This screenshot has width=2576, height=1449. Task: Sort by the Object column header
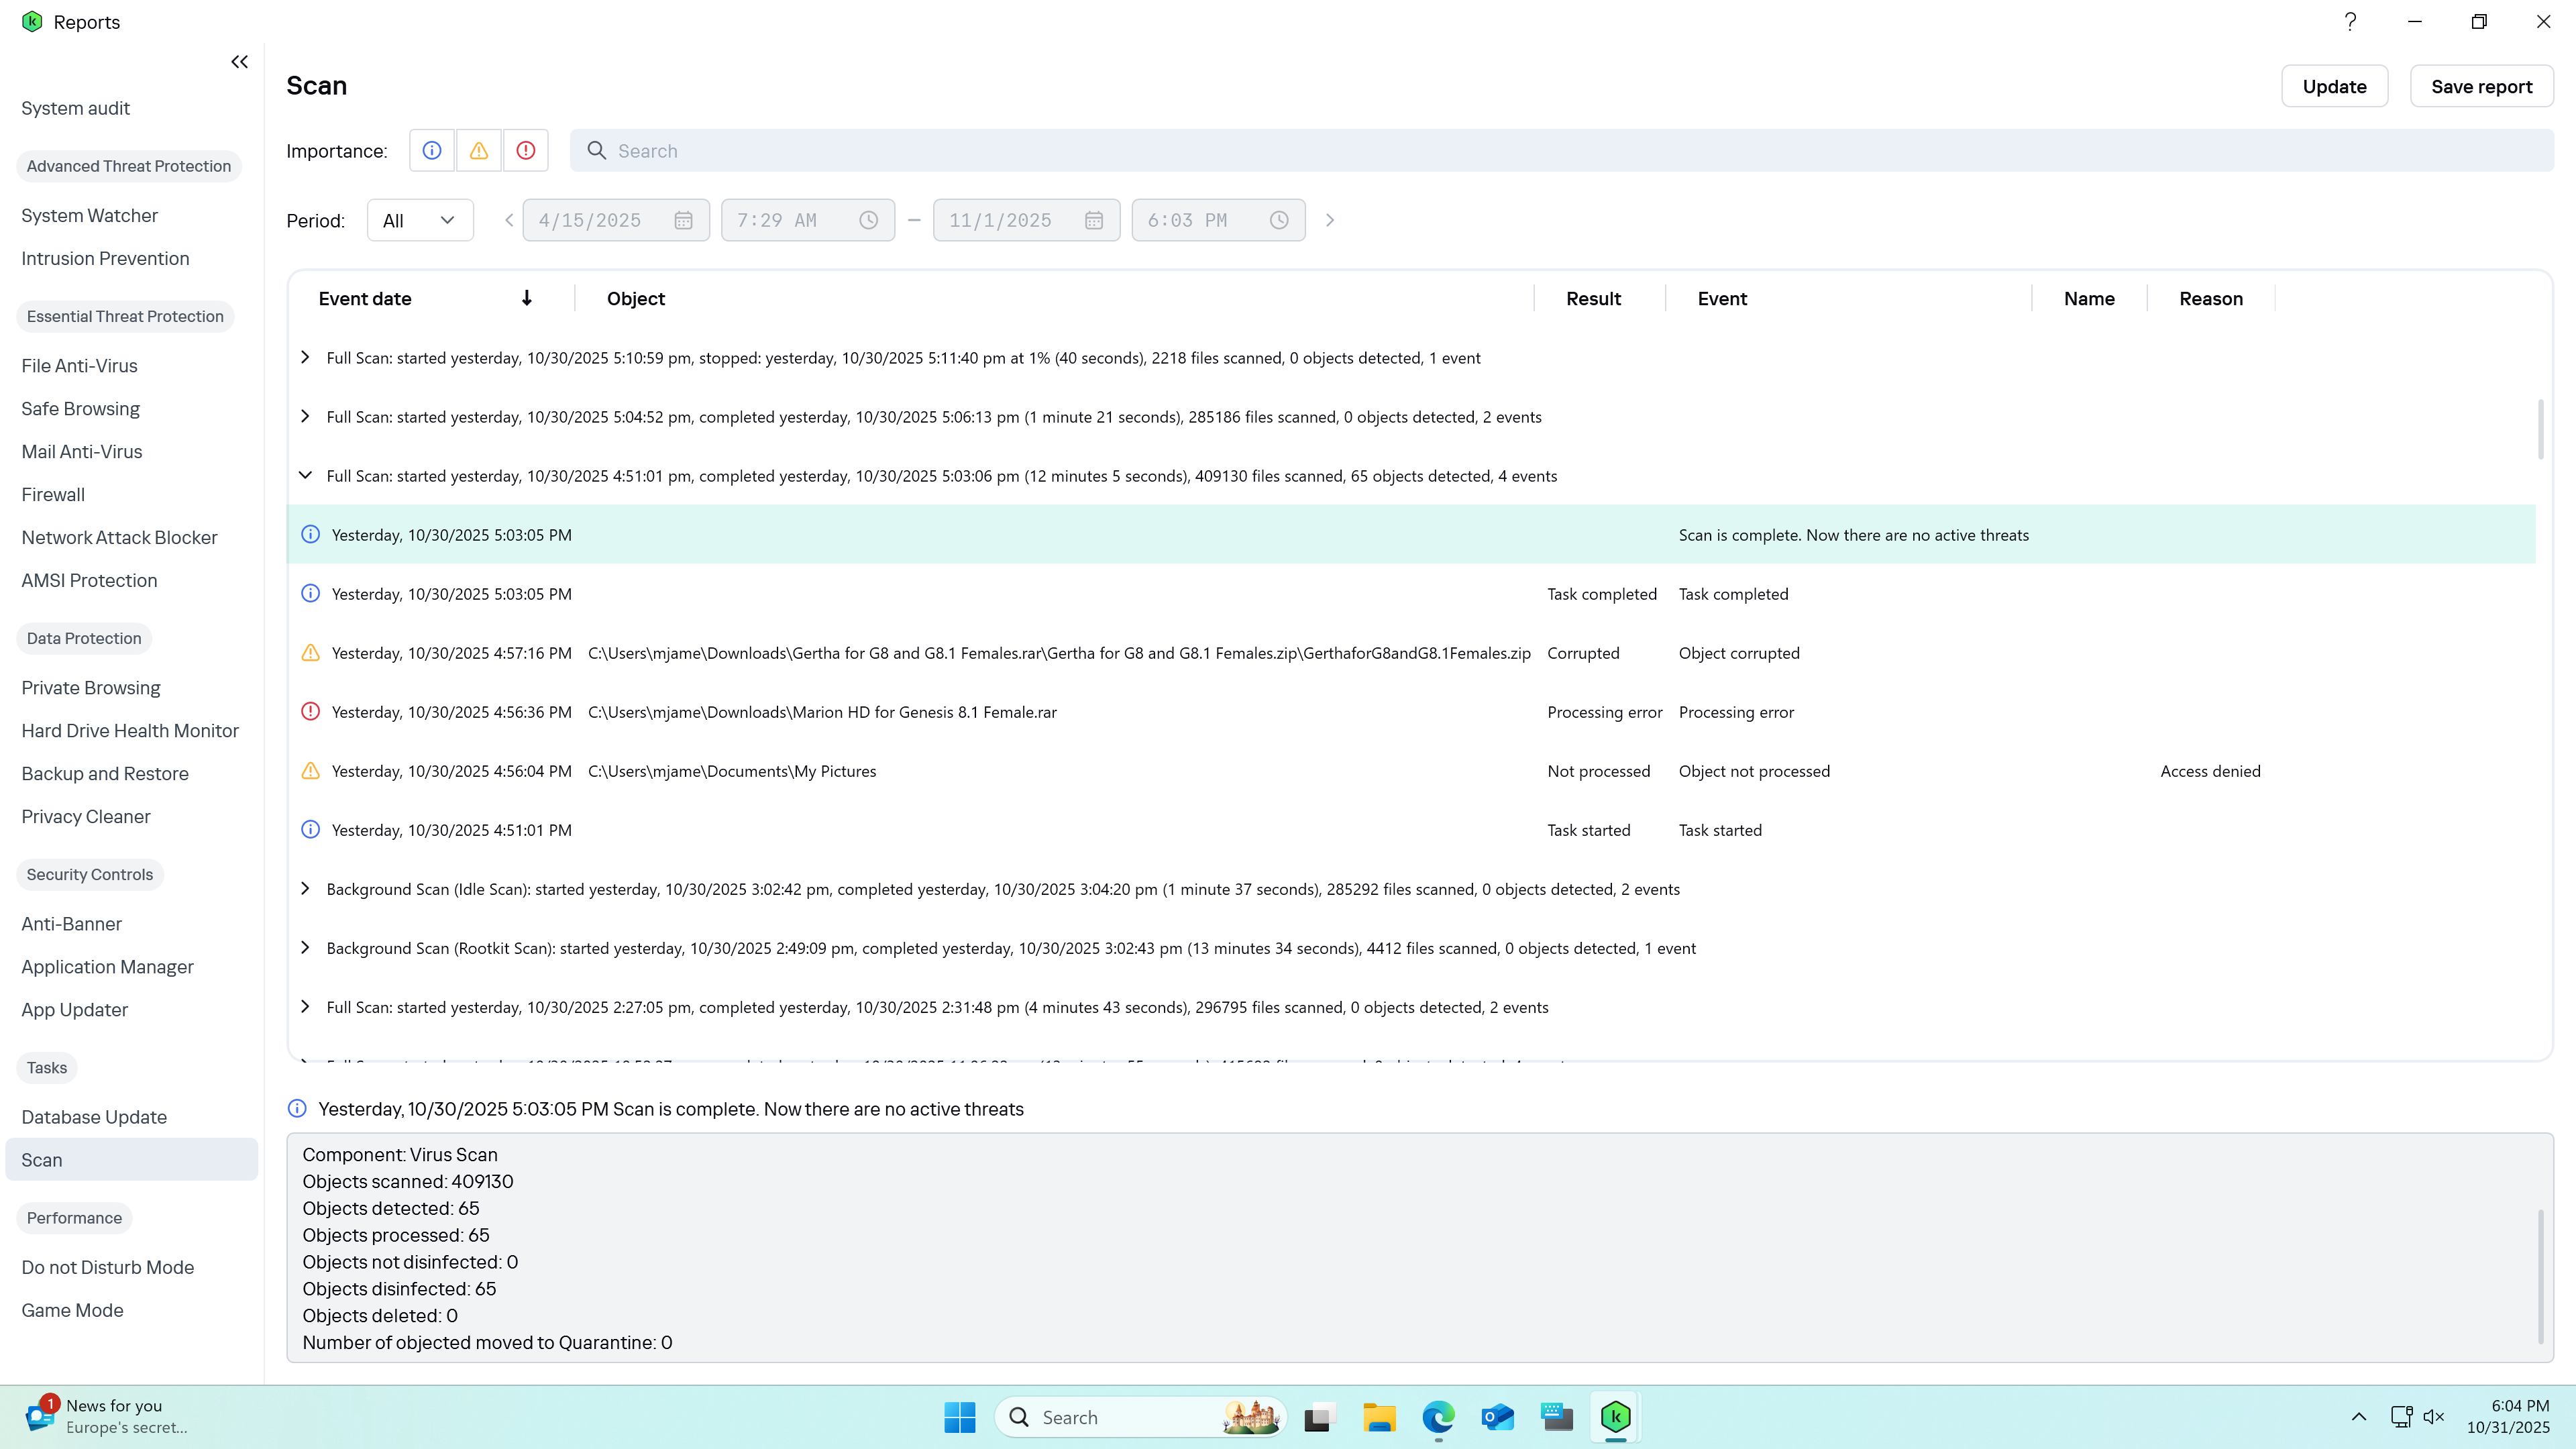[636, 298]
